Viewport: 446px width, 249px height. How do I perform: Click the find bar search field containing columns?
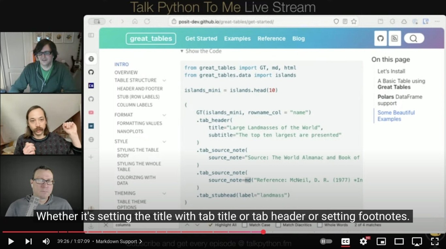[x=146, y=225]
